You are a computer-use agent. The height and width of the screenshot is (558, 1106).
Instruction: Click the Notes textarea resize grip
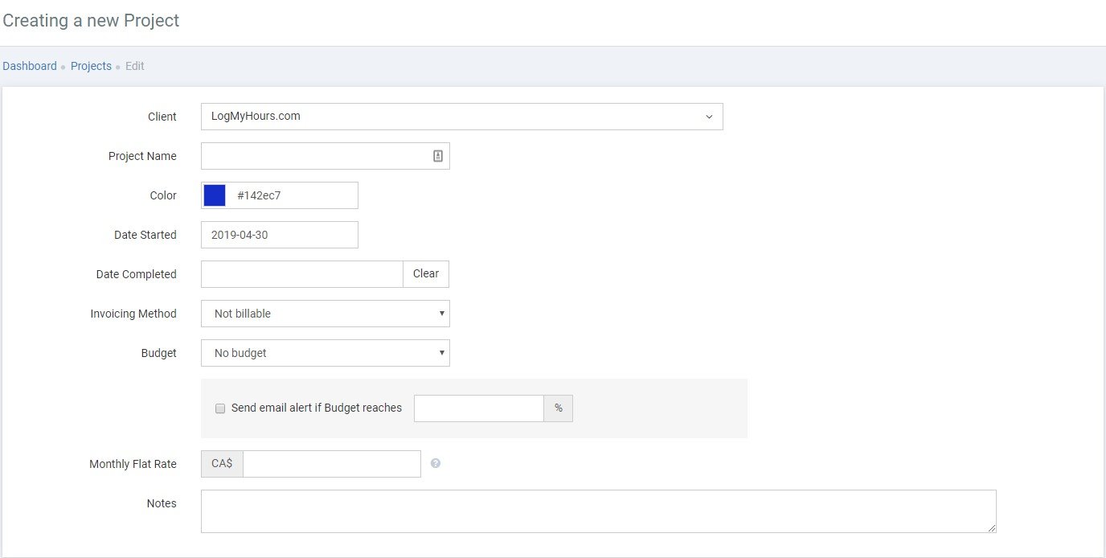(991, 530)
